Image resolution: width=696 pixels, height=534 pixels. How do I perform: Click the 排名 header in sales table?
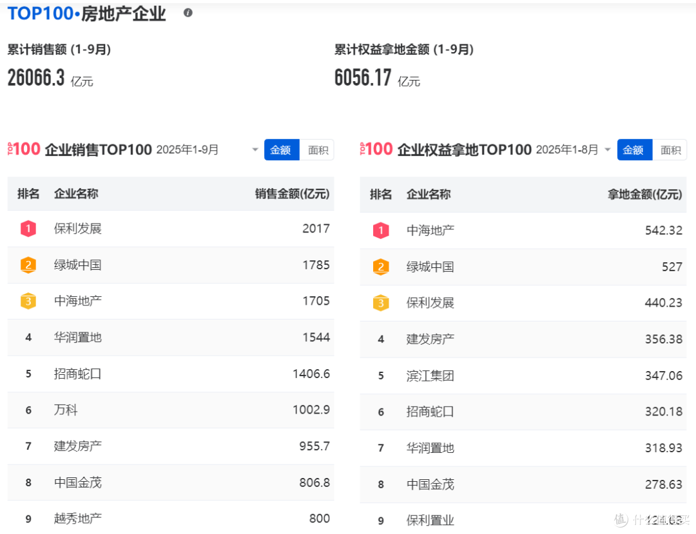point(28,194)
